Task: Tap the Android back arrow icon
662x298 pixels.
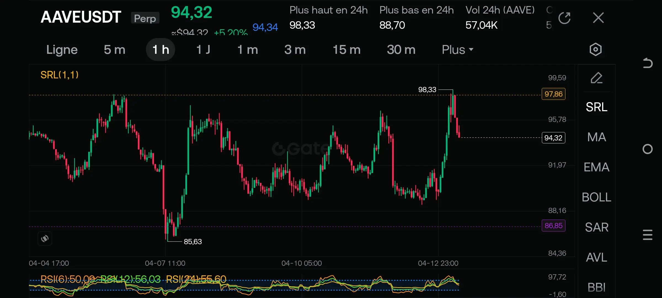Action: pyautogui.click(x=647, y=63)
